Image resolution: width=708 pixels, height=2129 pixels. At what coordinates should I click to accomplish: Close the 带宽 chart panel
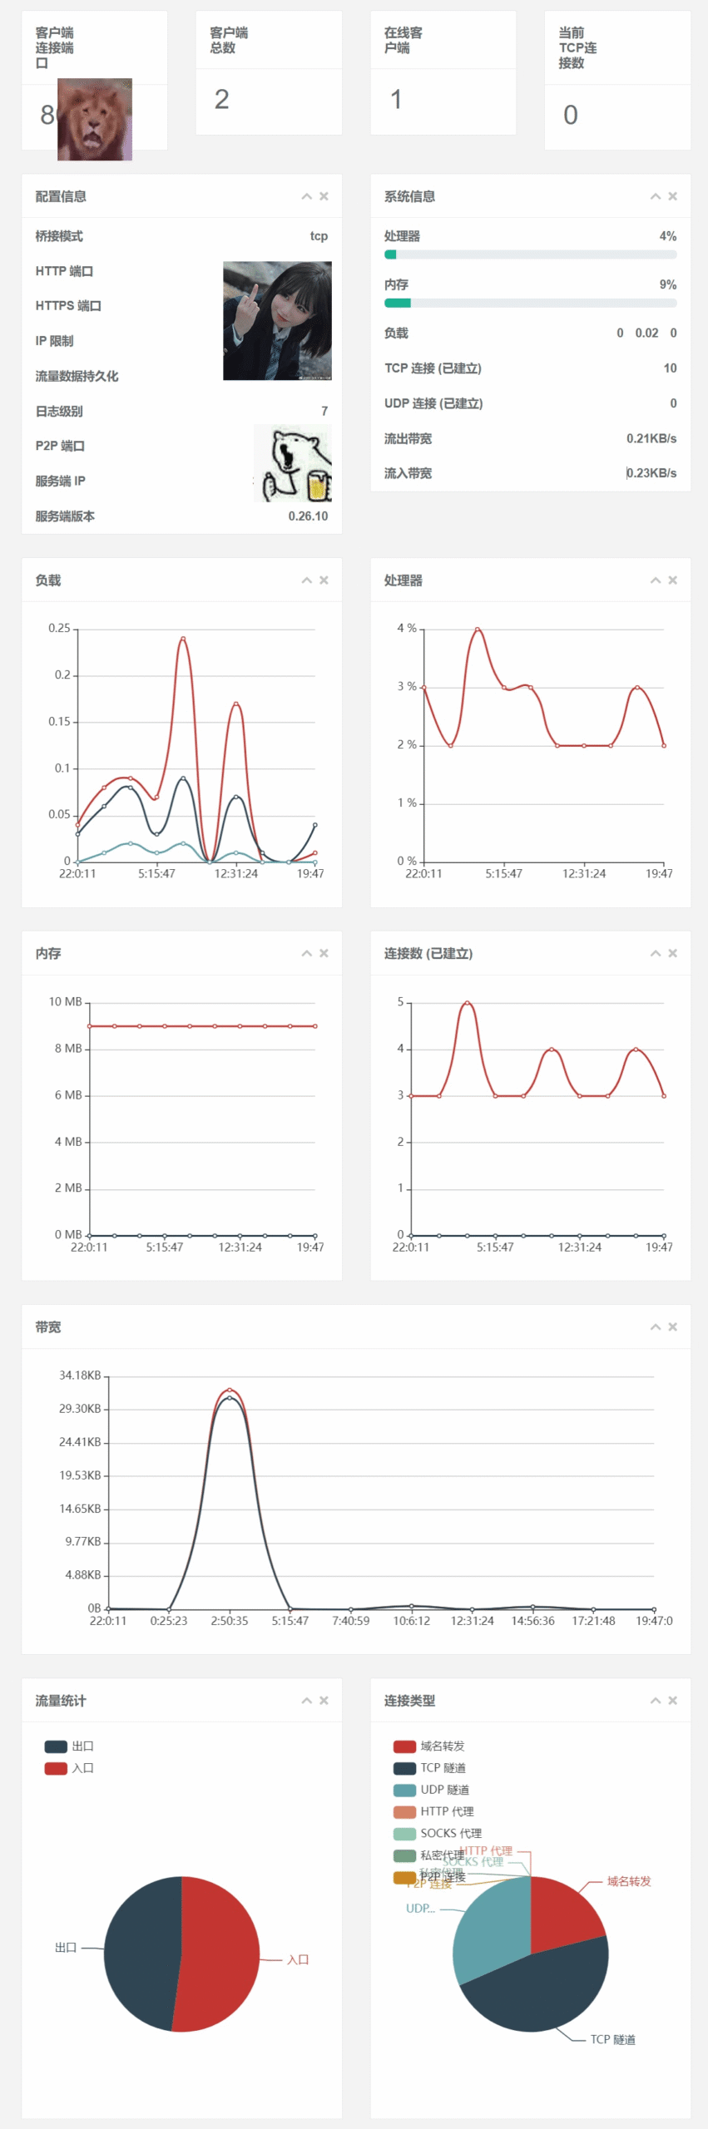[672, 1326]
